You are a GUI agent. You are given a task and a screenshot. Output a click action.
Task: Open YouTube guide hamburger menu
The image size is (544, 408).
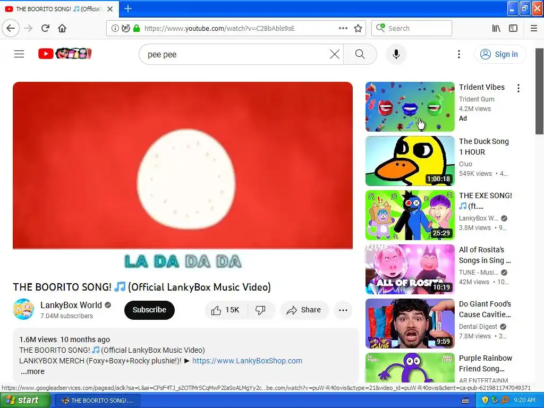(19, 54)
